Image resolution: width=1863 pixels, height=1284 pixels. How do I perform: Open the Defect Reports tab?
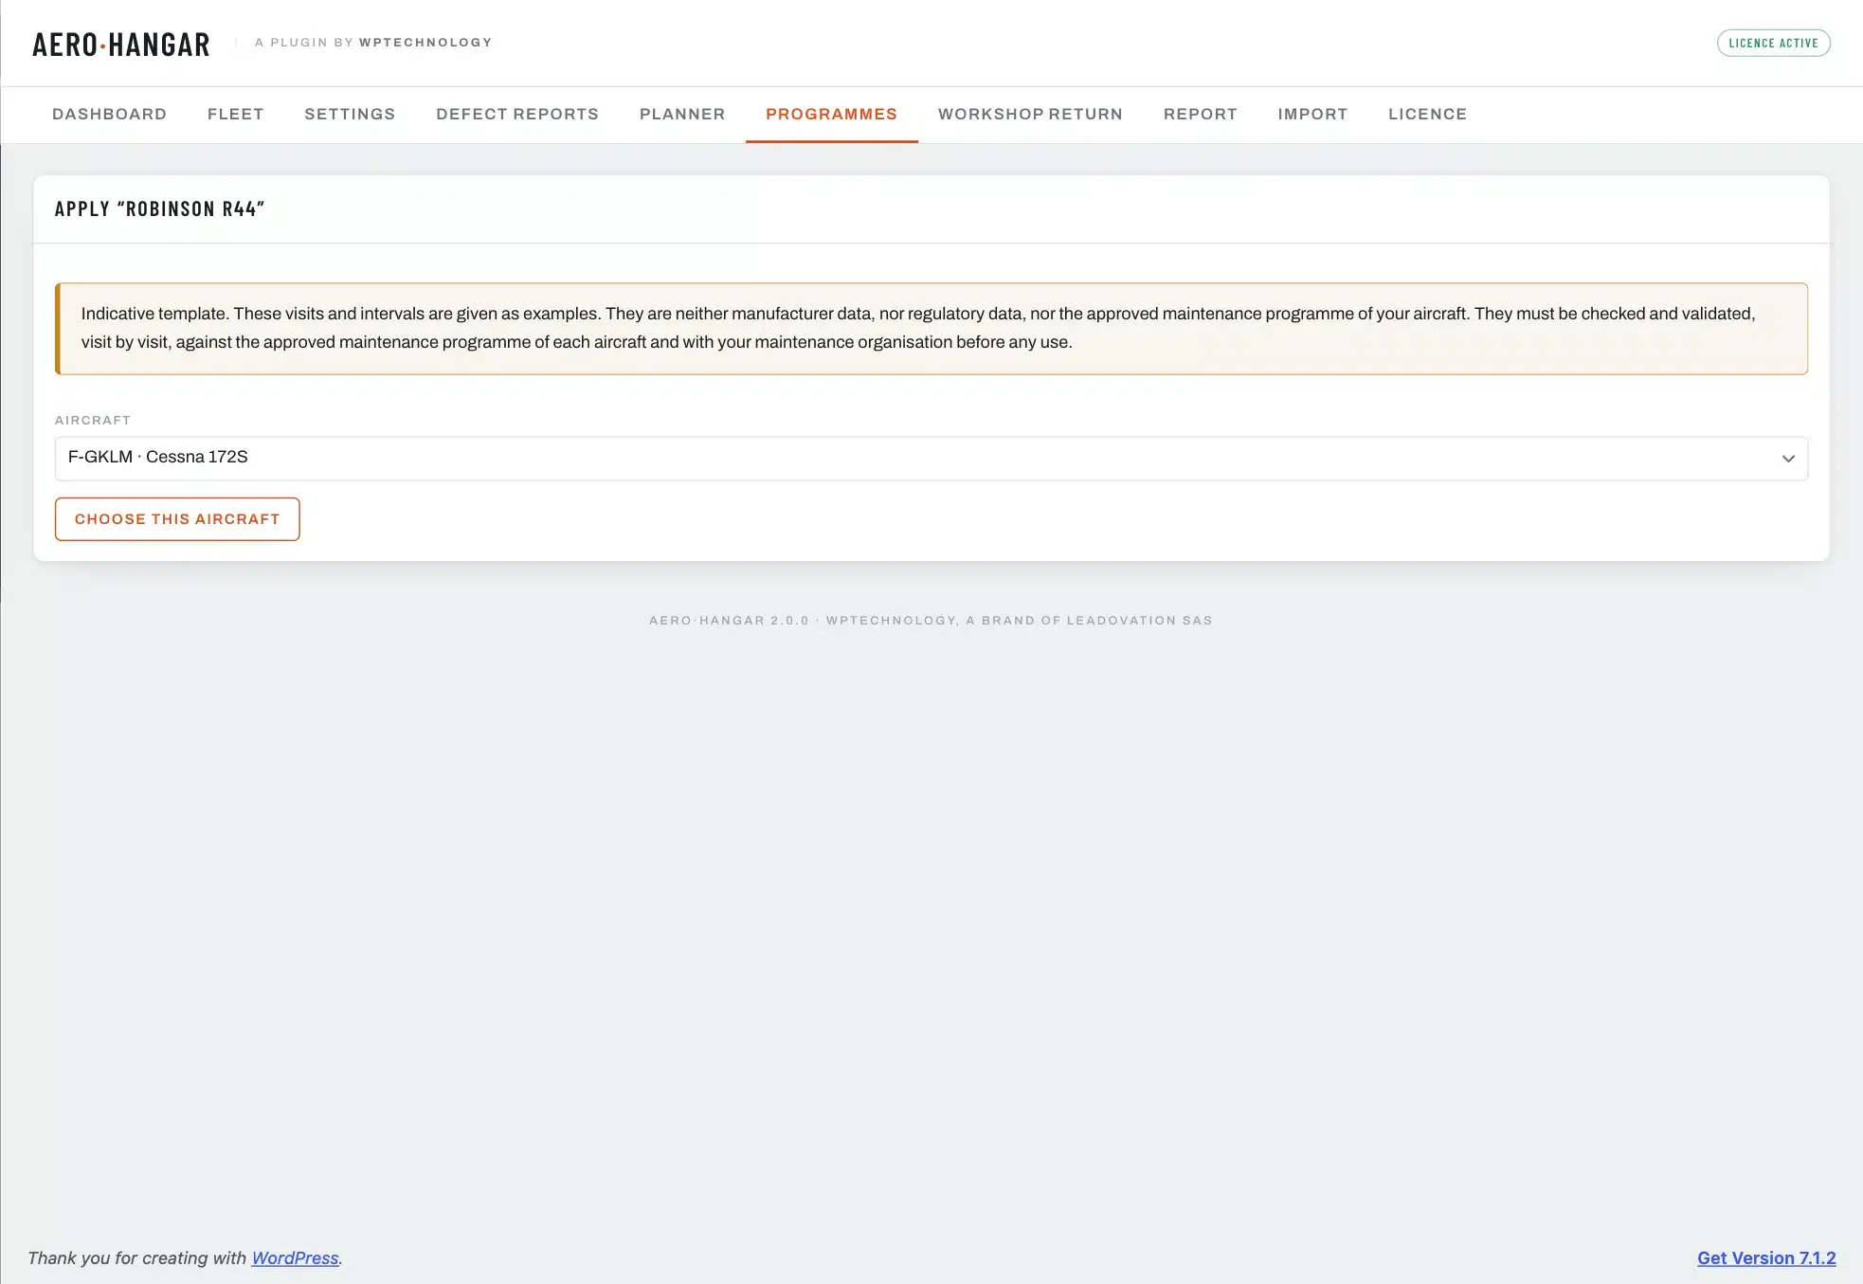click(x=517, y=115)
